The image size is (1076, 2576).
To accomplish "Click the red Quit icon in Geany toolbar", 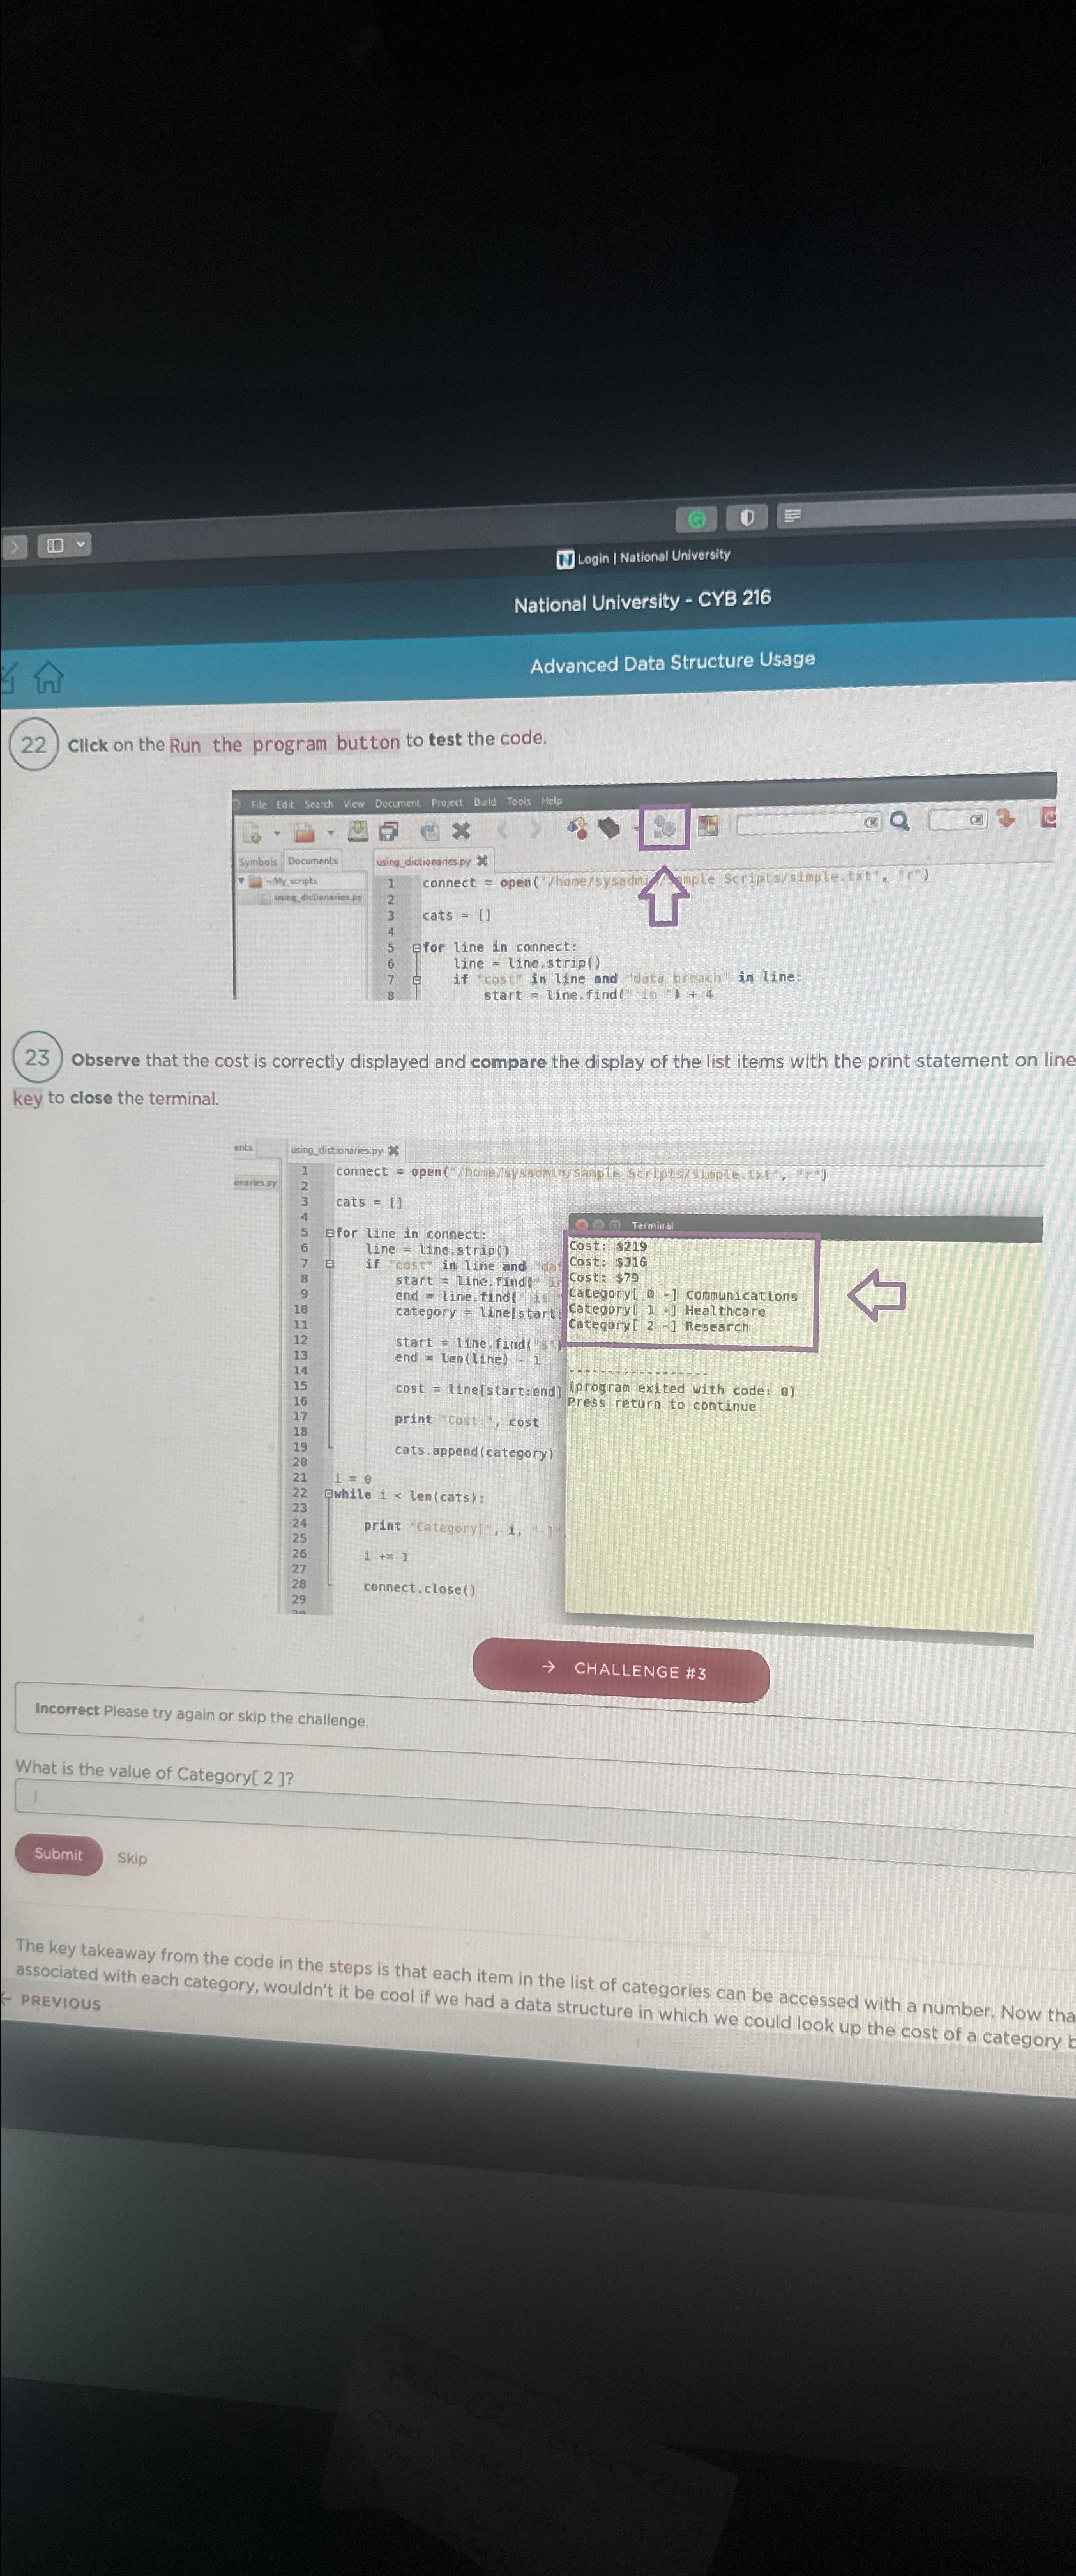I will (x=1048, y=817).
